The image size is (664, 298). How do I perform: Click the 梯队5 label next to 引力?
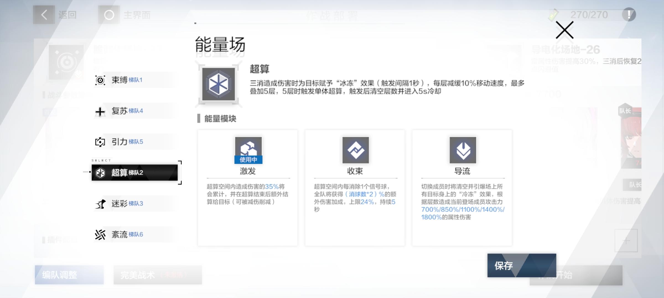[136, 142]
